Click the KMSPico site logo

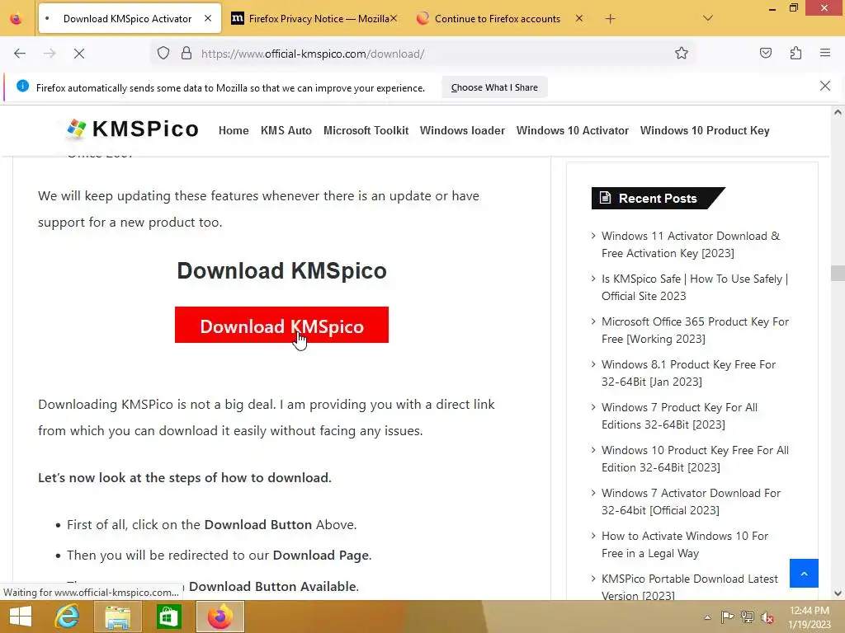[132, 129]
